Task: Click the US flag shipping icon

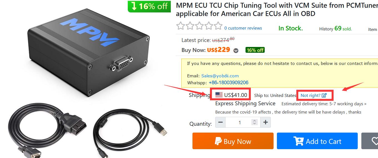Action: tap(219, 95)
